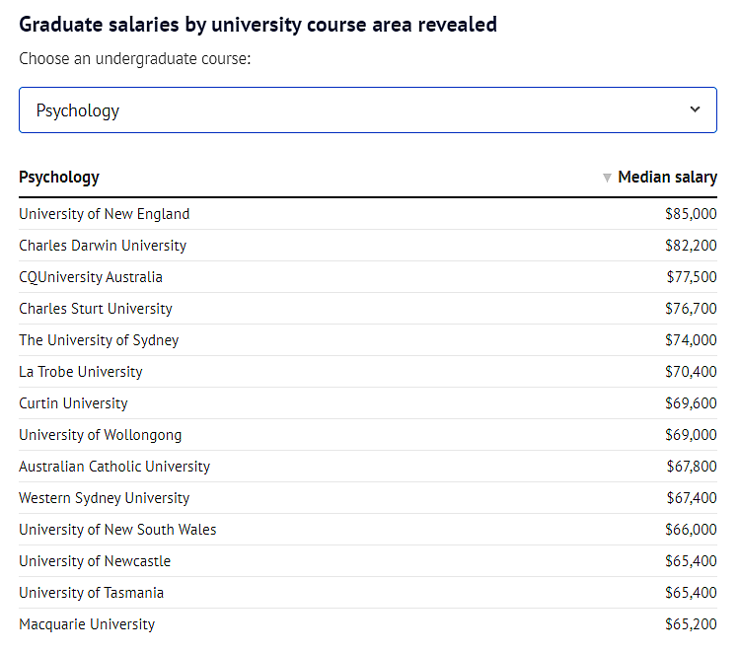Select Curtin University row
Image resolution: width=739 pixels, height=653 pixels.
[368, 403]
